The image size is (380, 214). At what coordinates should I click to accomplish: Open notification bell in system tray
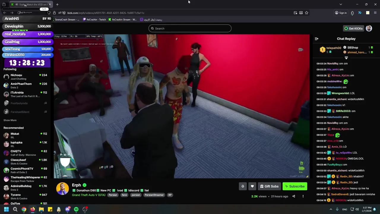click(x=375, y=209)
